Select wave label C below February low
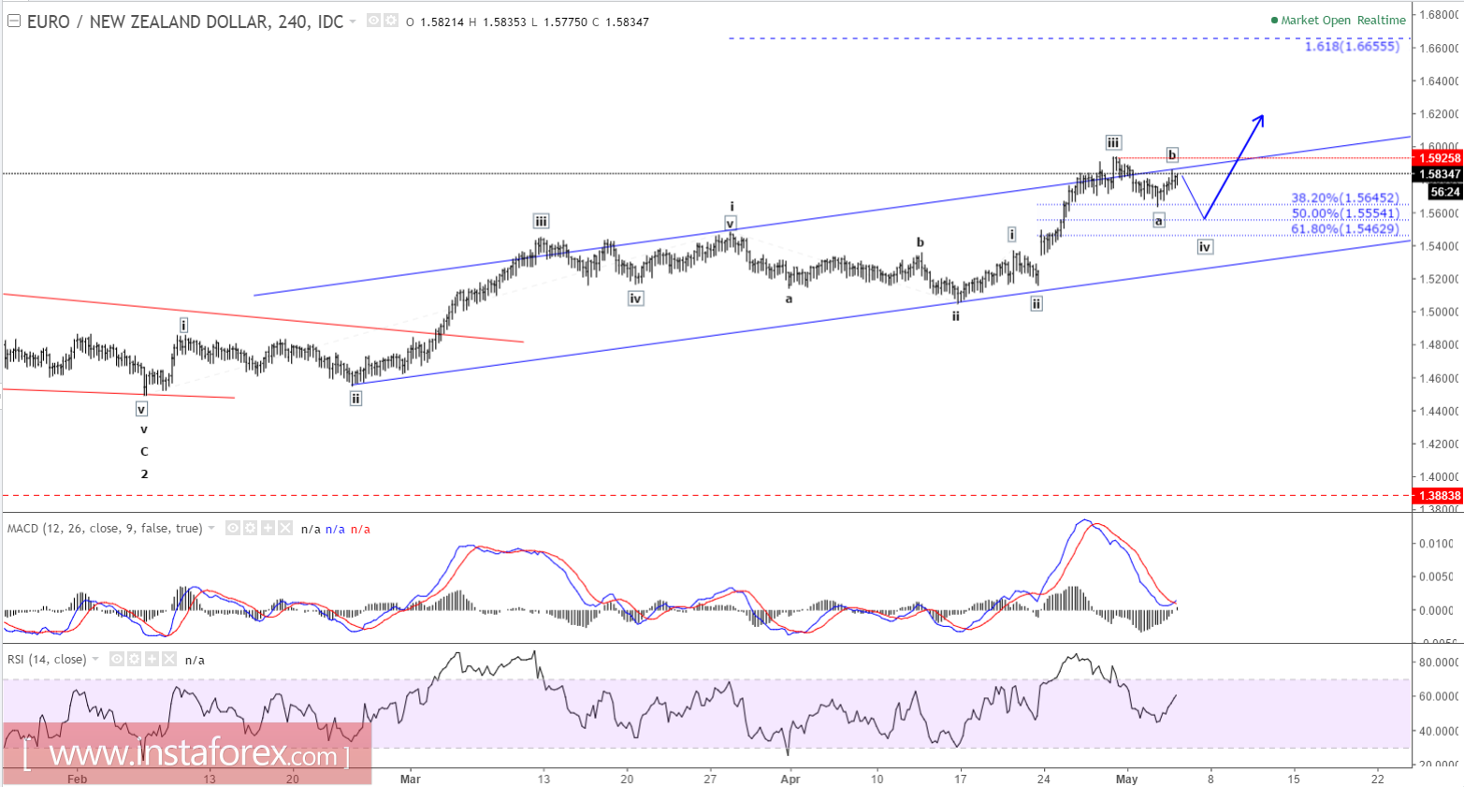The image size is (1464, 787). click(144, 451)
